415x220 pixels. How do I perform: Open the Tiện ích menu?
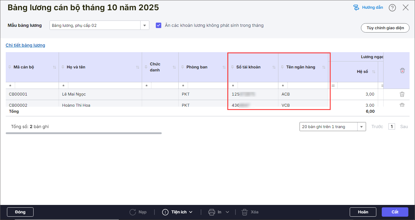(x=177, y=212)
